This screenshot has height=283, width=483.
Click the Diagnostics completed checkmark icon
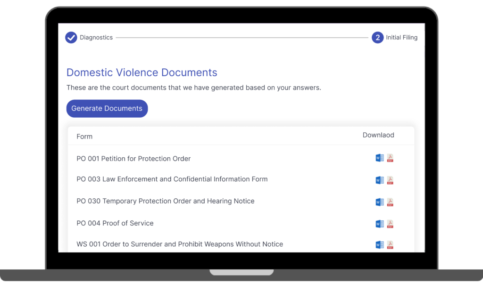71,37
